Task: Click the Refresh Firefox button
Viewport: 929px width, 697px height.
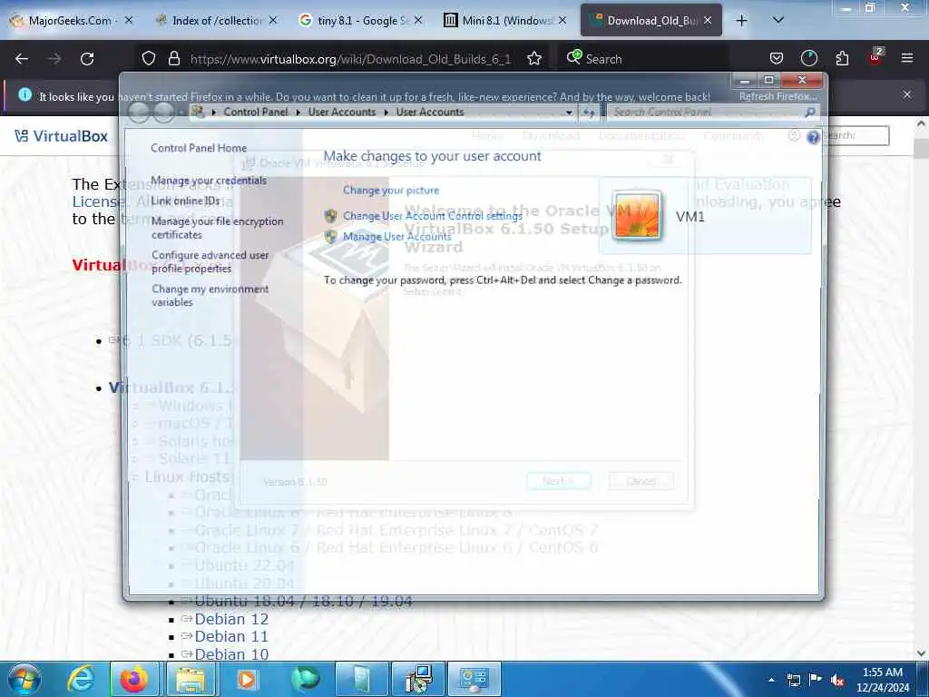Action: point(777,96)
